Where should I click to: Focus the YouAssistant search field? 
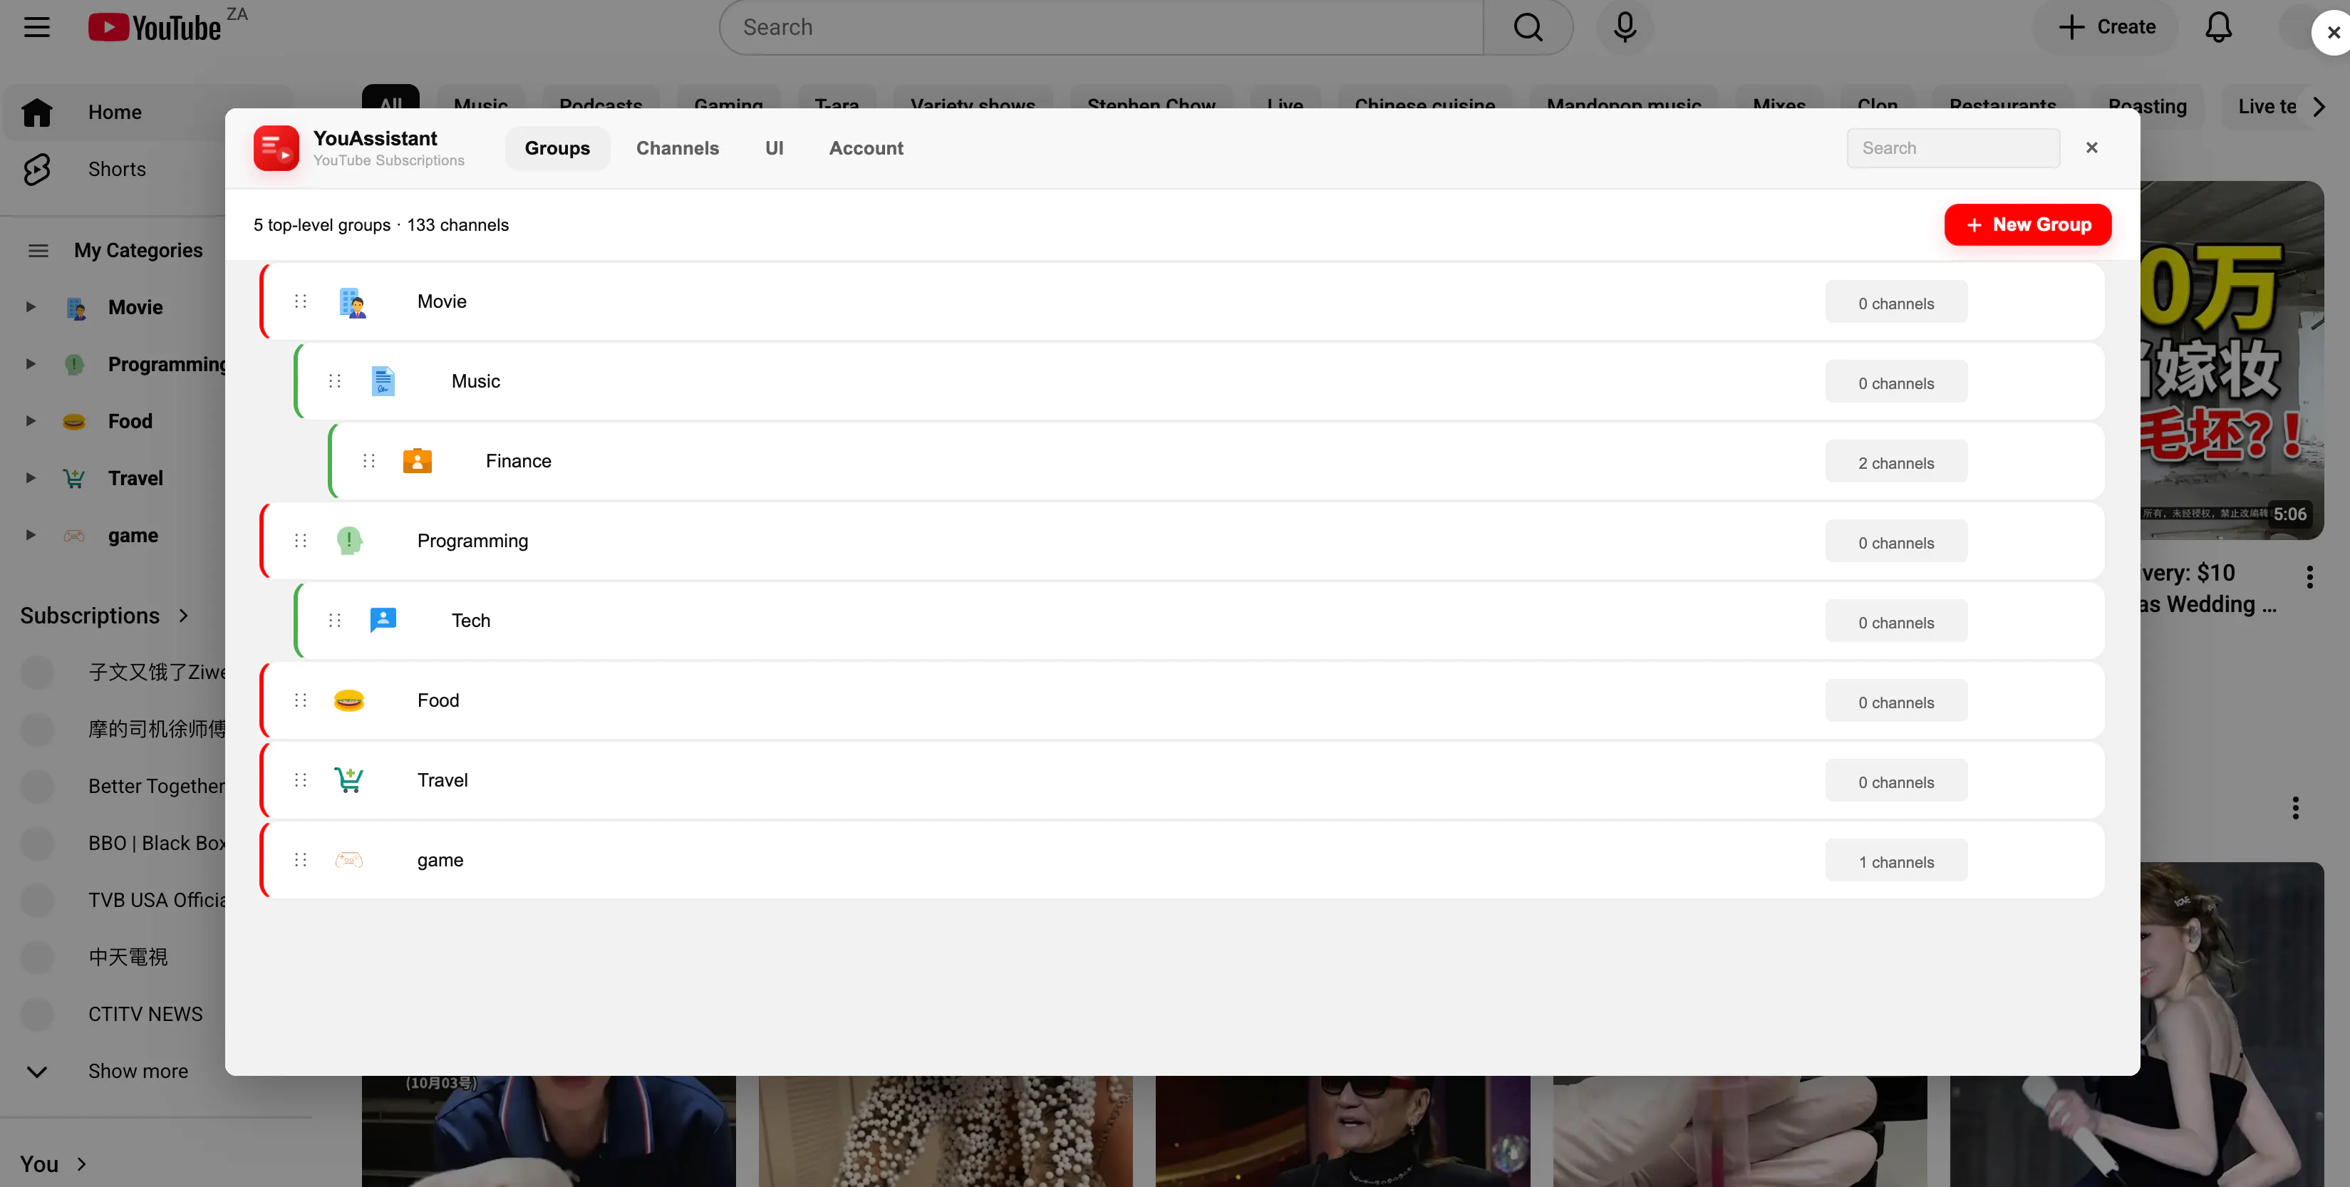pyautogui.click(x=1953, y=147)
